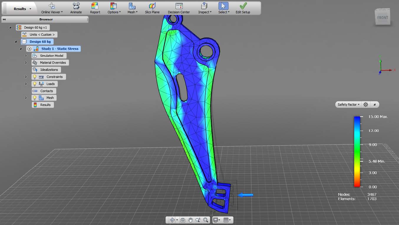Expand the Simulation Model node
Screen dimensions: 399x225
pyautogui.click(x=26, y=56)
